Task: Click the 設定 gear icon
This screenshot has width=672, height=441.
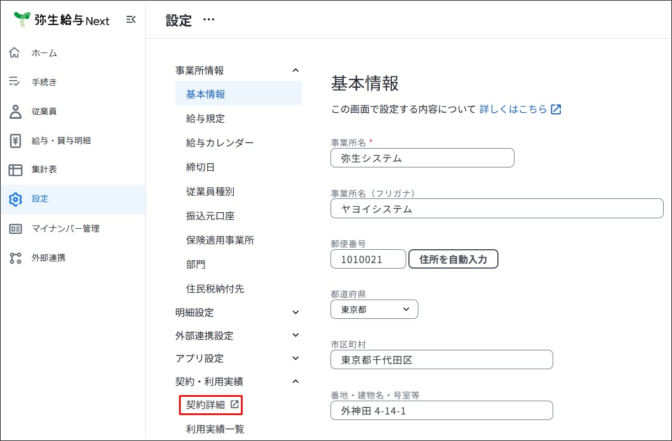Action: (15, 199)
